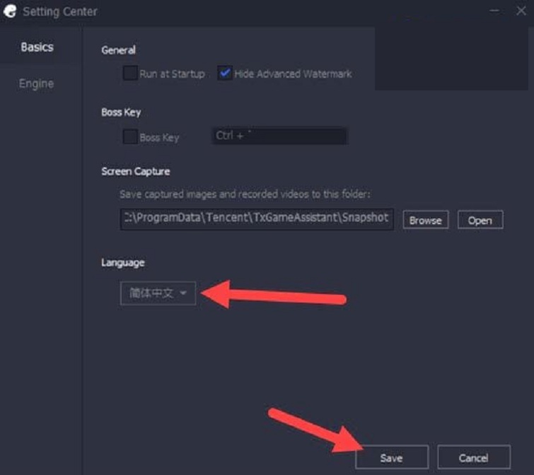Screen dimensions: 534x475
Task: Expand the Language dropdown
Action: click(x=157, y=293)
